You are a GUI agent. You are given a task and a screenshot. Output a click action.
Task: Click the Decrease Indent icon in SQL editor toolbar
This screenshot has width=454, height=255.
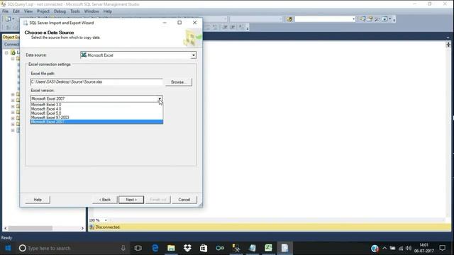click(x=225, y=27)
